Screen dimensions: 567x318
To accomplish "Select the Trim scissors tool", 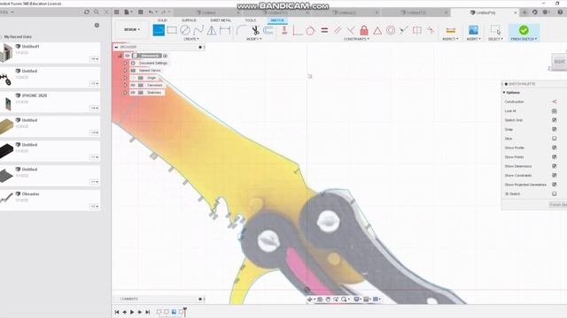I will click(x=255, y=30).
